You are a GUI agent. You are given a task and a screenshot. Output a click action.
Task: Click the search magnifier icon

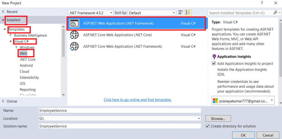tap(275, 13)
